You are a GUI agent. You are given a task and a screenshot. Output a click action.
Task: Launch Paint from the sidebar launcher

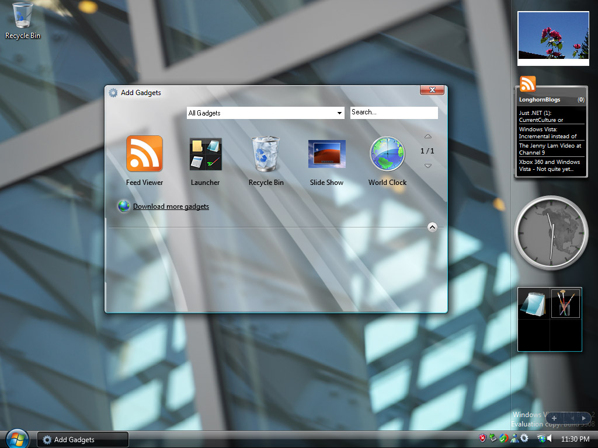point(565,303)
